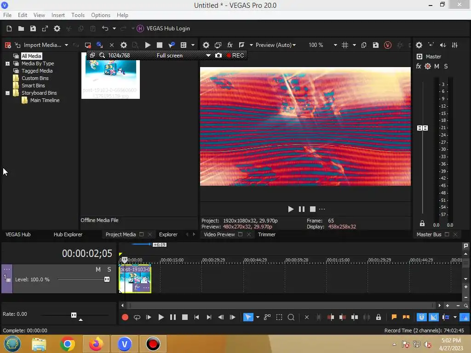
Task: Select the video clip on the timeline
Action: point(135,279)
